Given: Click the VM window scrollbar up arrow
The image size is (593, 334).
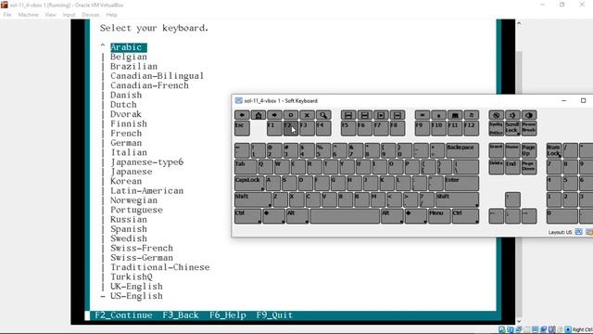Looking at the screenshot, I should point(519,24).
